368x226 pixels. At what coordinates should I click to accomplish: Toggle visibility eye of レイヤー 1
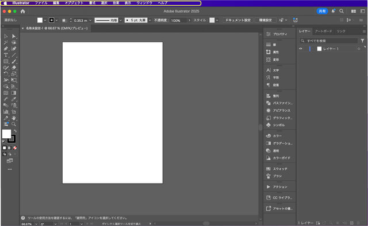pyautogui.click(x=301, y=49)
